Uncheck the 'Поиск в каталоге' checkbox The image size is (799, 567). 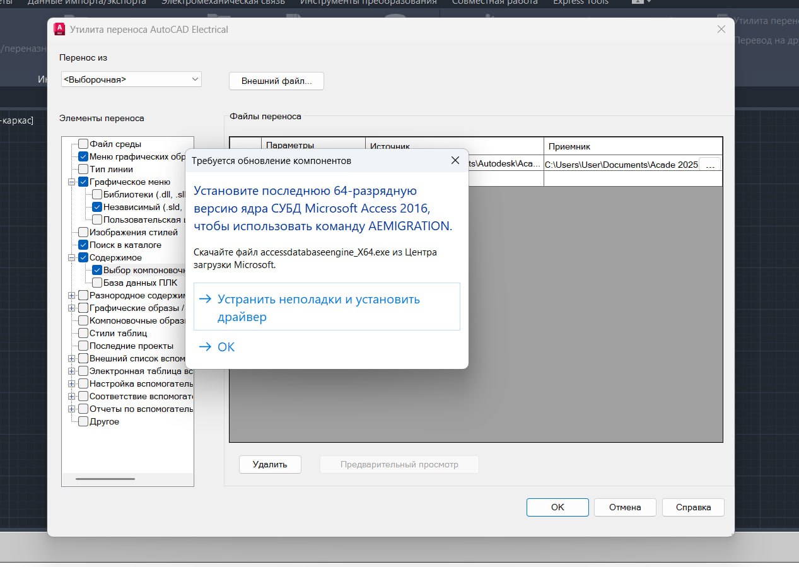83,245
